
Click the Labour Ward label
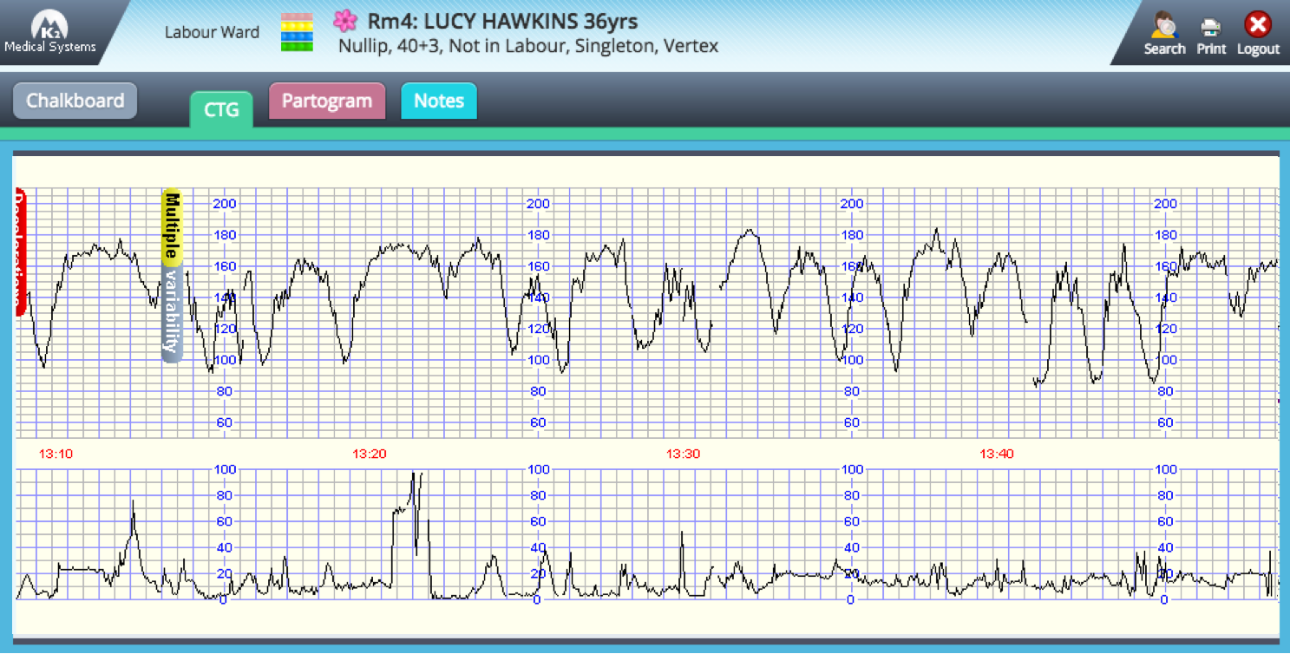212,33
